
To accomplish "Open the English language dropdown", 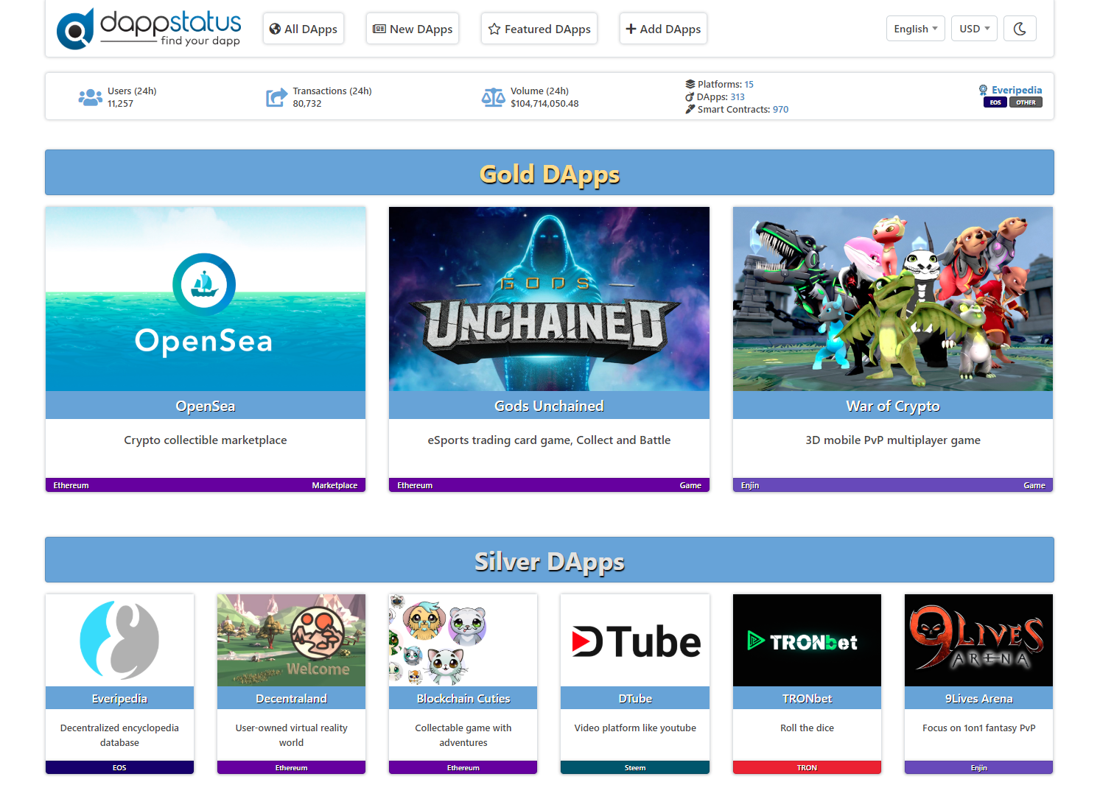I will point(915,28).
